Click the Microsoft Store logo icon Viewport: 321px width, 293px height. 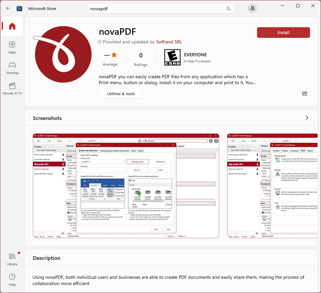click(x=20, y=8)
